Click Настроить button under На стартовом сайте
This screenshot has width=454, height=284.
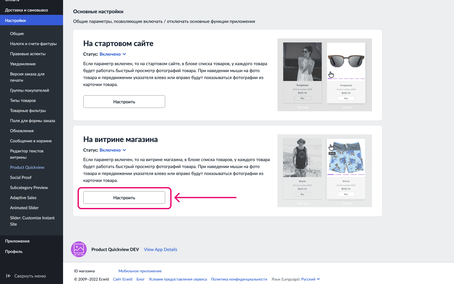124,102
